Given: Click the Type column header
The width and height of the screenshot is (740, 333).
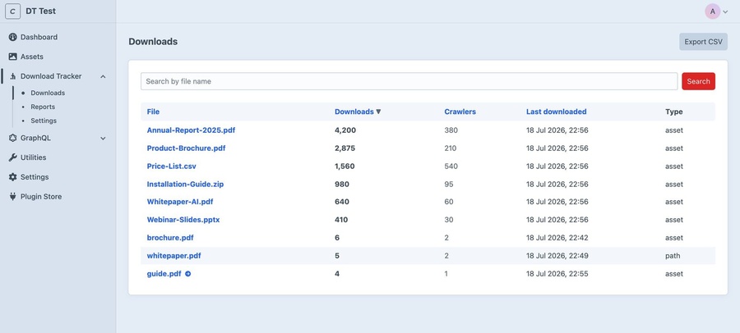Looking at the screenshot, I should coord(674,112).
